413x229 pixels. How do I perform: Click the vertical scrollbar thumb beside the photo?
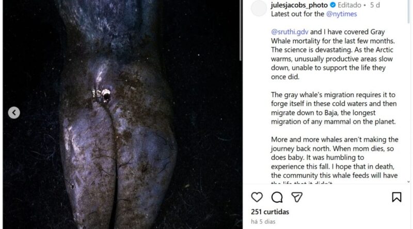[x=241, y=30]
